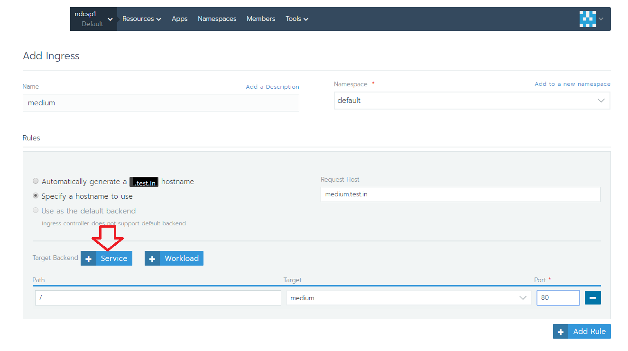Expand the Tools menu
The image size is (628, 351).
pos(297,19)
